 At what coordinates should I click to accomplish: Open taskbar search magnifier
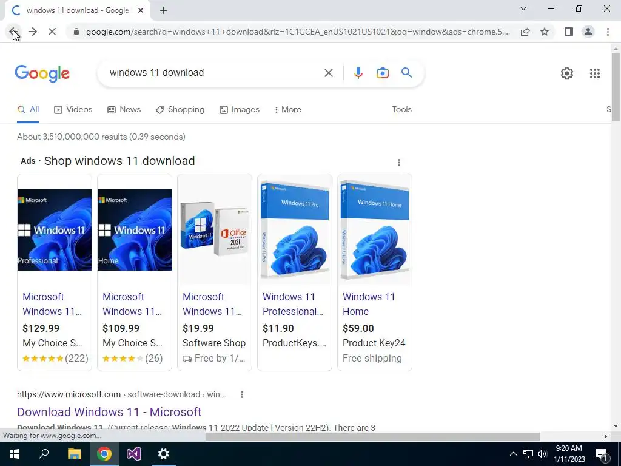click(44, 453)
